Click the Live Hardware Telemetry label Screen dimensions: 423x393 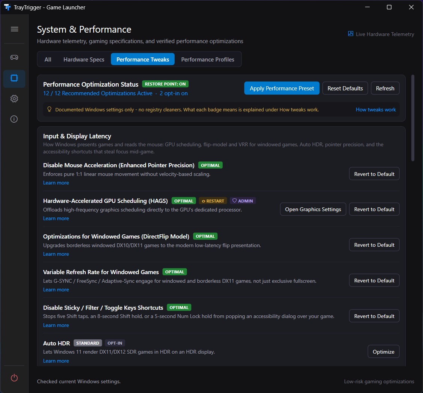[385, 34]
